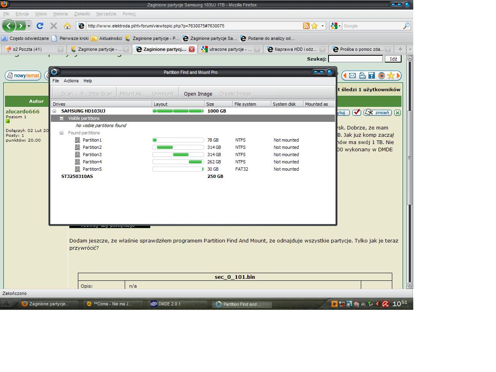Open the Google search engine selector
The image size is (496, 372).
(x=336, y=26)
